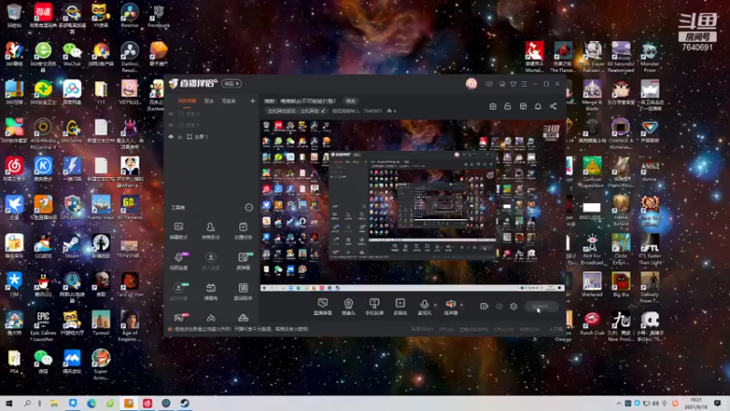Open the danmaku show tool
Screen dimensions: 730x411
(211, 291)
